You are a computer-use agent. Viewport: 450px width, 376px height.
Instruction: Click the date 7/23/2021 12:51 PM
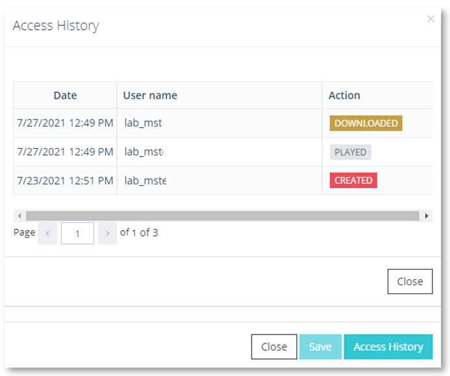coord(65,181)
